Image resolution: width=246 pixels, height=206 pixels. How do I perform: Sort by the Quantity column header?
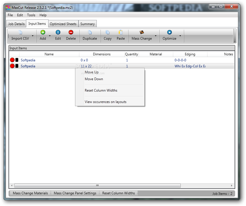point(132,54)
